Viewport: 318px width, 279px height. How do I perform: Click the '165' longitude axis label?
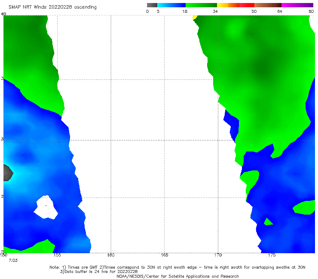pyautogui.click(x=164, y=255)
